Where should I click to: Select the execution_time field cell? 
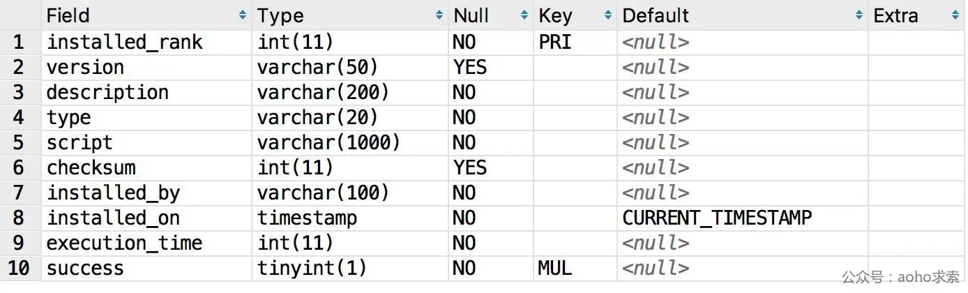tap(147, 243)
